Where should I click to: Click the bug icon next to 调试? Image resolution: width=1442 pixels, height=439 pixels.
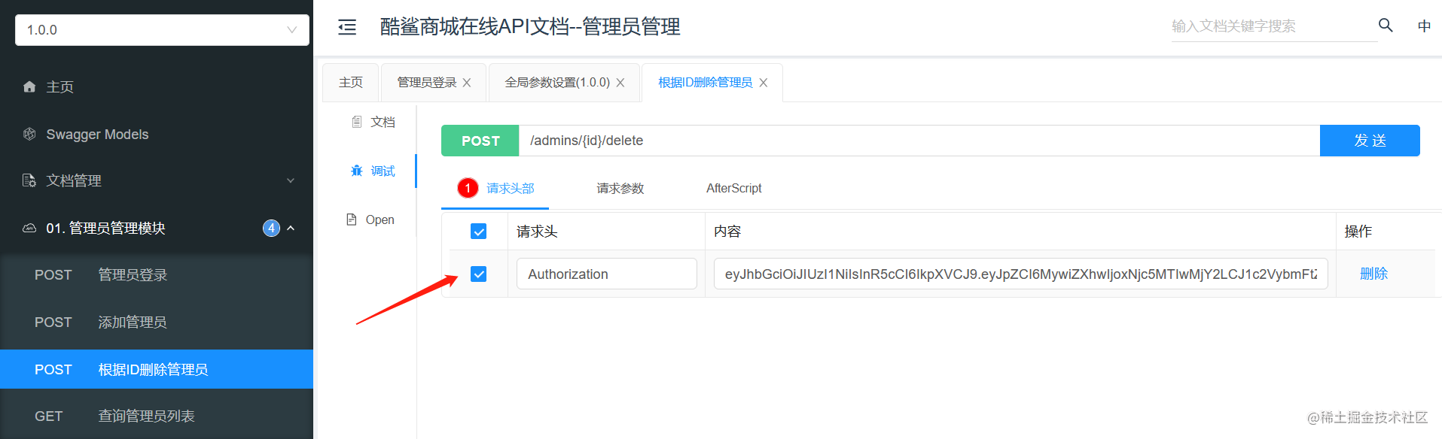(357, 171)
